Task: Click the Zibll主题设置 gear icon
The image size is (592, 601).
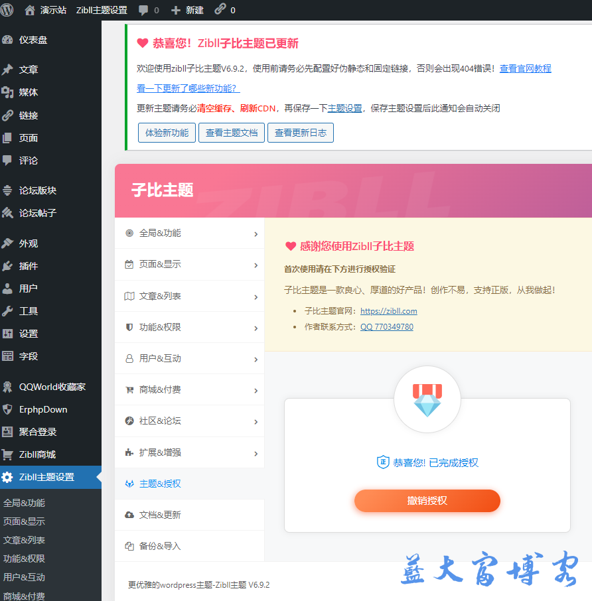Action: [x=7, y=477]
